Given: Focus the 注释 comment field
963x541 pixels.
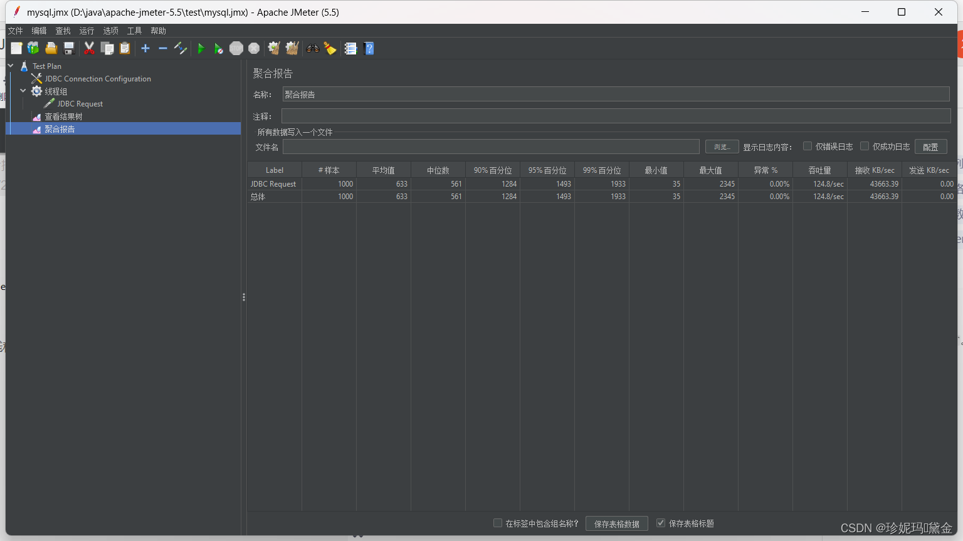Looking at the screenshot, I should coord(616,116).
